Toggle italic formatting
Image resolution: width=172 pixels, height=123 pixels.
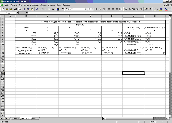pos(100,9)
